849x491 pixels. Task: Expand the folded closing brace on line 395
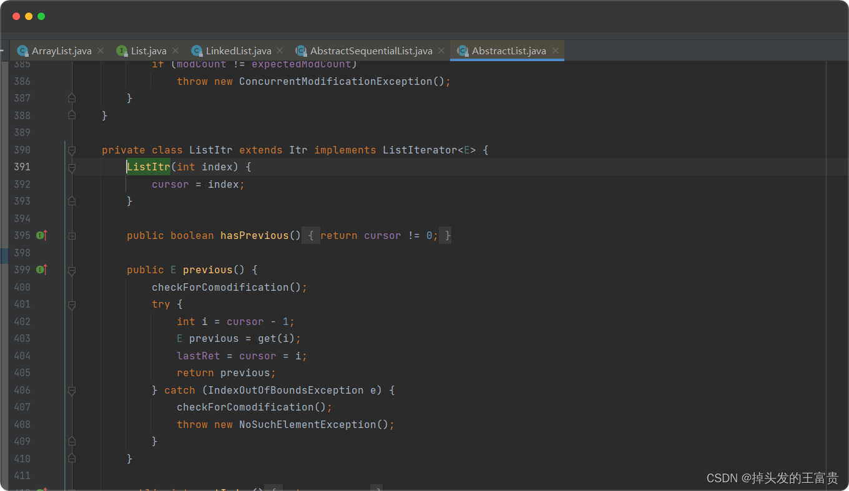(445, 235)
